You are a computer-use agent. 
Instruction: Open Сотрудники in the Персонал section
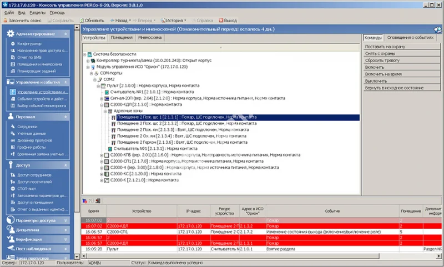pyautogui.click(x=27, y=127)
